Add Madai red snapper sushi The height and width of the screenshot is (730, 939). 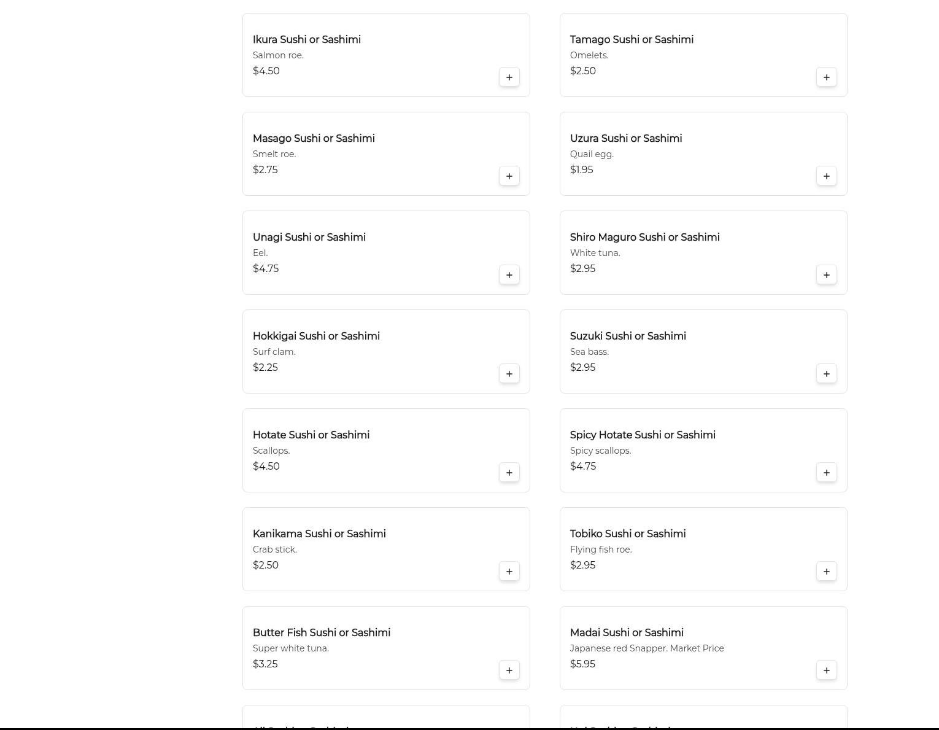coord(826,670)
